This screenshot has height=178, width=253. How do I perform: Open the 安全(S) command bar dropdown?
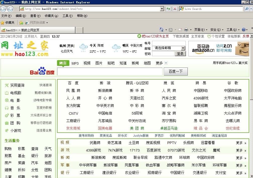pos(217,30)
